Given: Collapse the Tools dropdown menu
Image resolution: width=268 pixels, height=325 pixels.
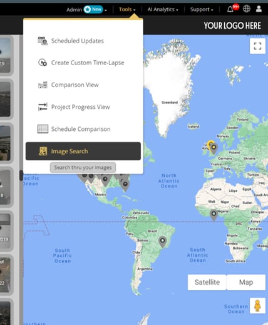Looking at the screenshot, I should tap(127, 9).
